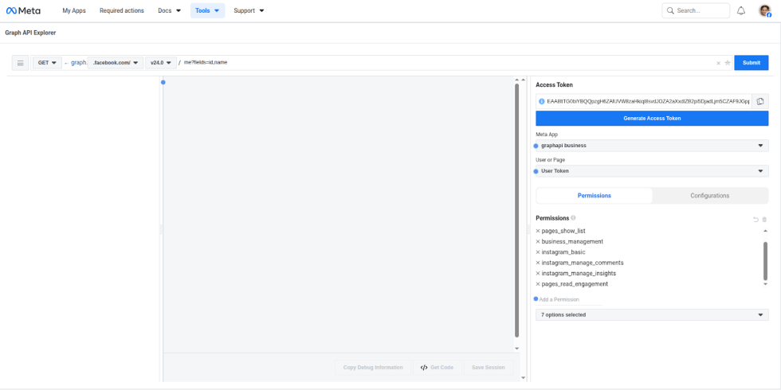Switch to the Permissions tab
This screenshot has width=781, height=390.
tap(595, 196)
